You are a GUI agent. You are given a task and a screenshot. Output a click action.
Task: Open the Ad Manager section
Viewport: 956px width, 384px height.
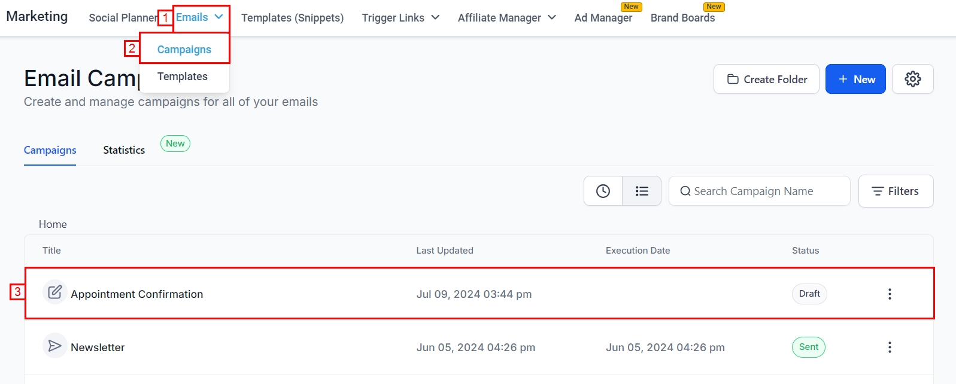click(x=603, y=18)
